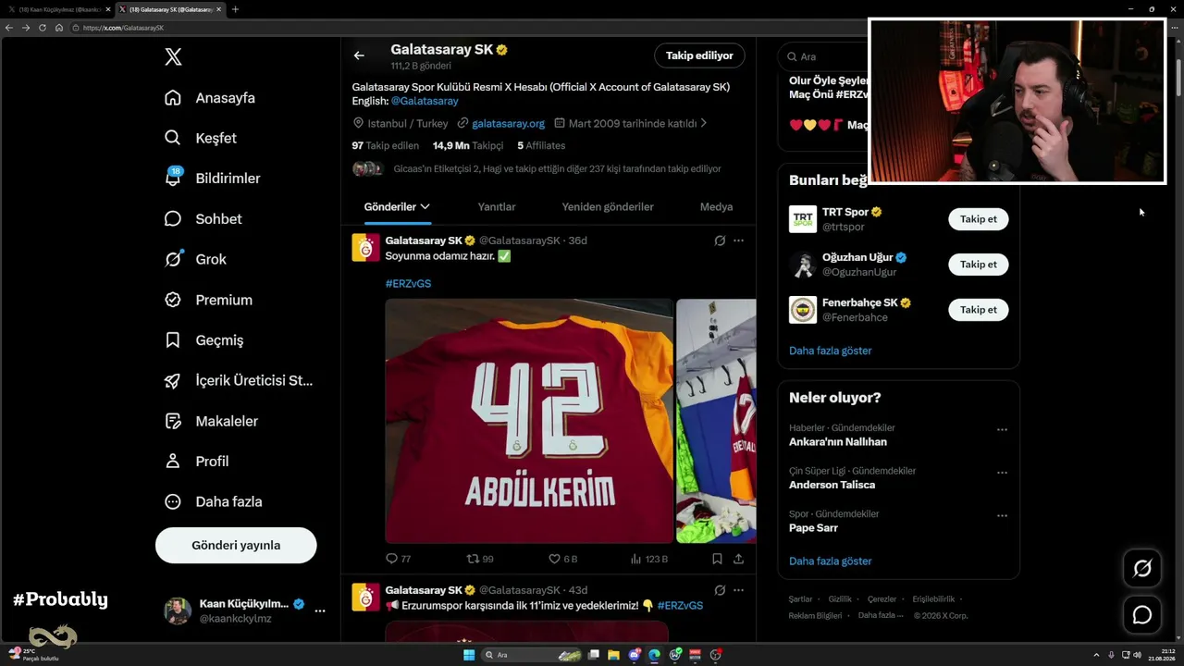Click the Windows Start button
Screen dimensions: 1184x666
[x=468, y=655]
